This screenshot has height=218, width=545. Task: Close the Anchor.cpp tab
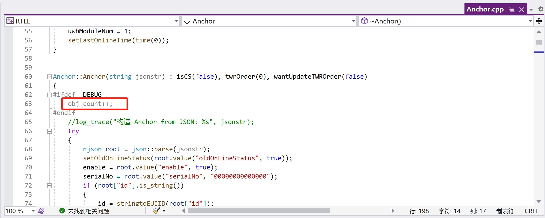tap(521, 10)
